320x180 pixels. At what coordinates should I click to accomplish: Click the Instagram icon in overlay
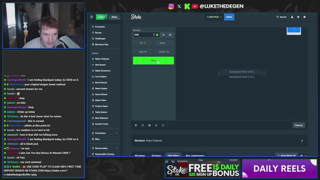tap(171, 6)
